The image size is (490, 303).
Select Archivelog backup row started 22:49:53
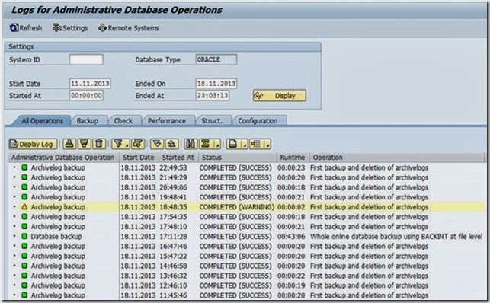pos(247,167)
